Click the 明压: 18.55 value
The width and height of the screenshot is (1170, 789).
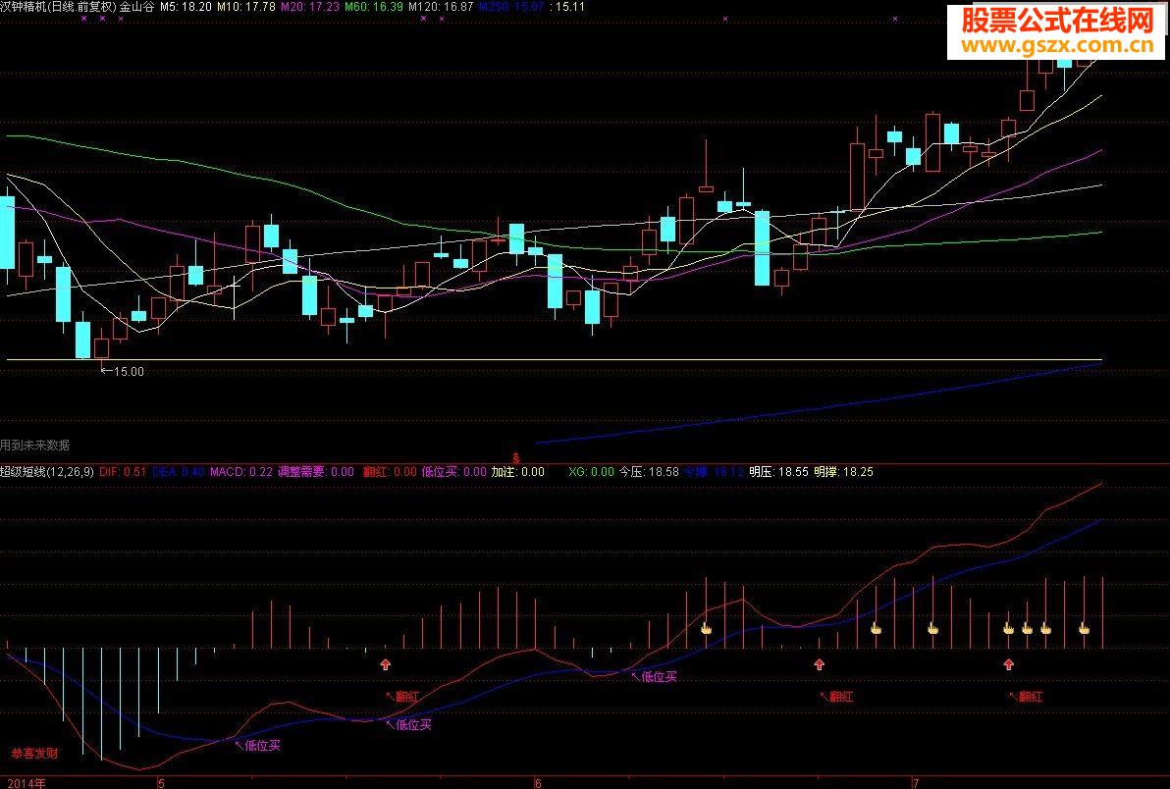pos(779,472)
